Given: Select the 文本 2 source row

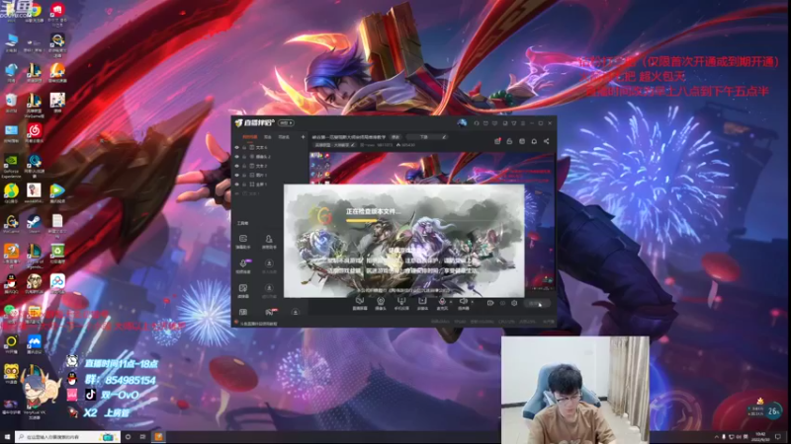Looking at the screenshot, I should (x=270, y=166).
